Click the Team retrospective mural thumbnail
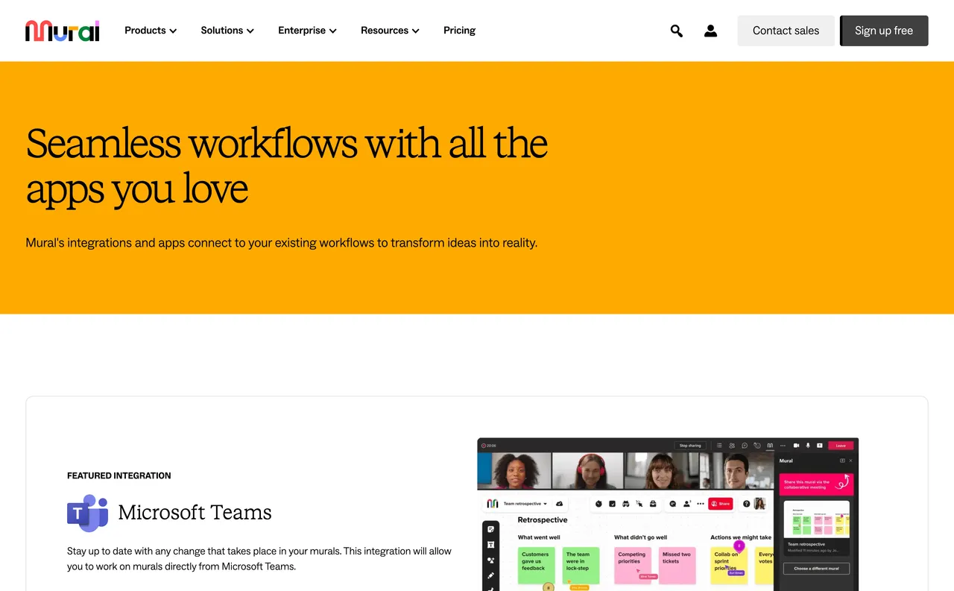The height and width of the screenshot is (591, 954). pyautogui.click(x=816, y=519)
